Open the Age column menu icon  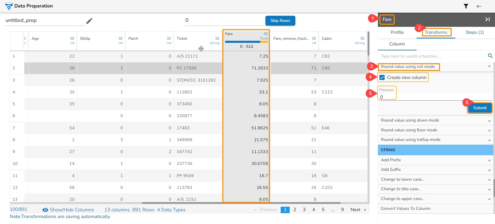coord(72,38)
